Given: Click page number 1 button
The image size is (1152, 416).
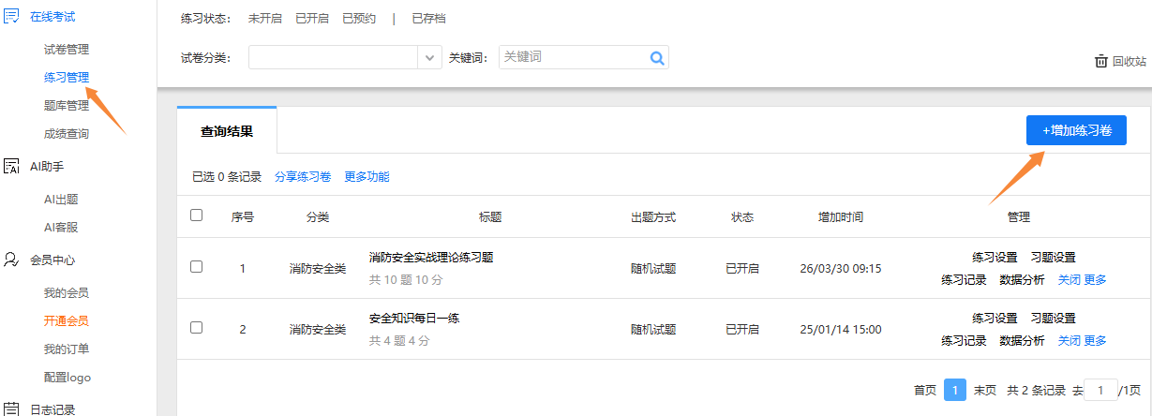Looking at the screenshot, I should [x=955, y=390].
